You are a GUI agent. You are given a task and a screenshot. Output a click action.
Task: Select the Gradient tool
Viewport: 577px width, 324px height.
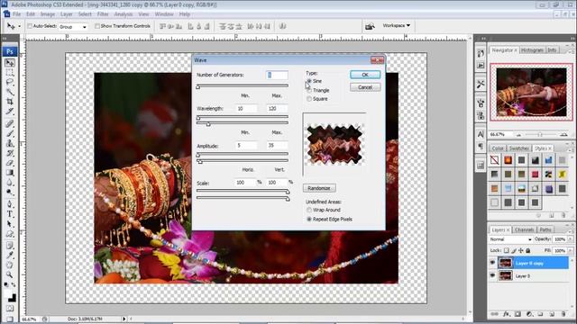(x=10, y=173)
